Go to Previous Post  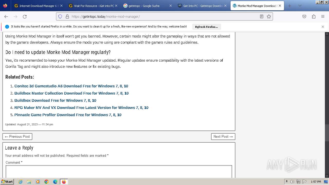(17, 136)
